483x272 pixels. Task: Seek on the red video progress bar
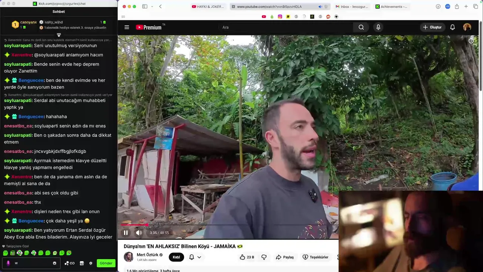pos(228,225)
